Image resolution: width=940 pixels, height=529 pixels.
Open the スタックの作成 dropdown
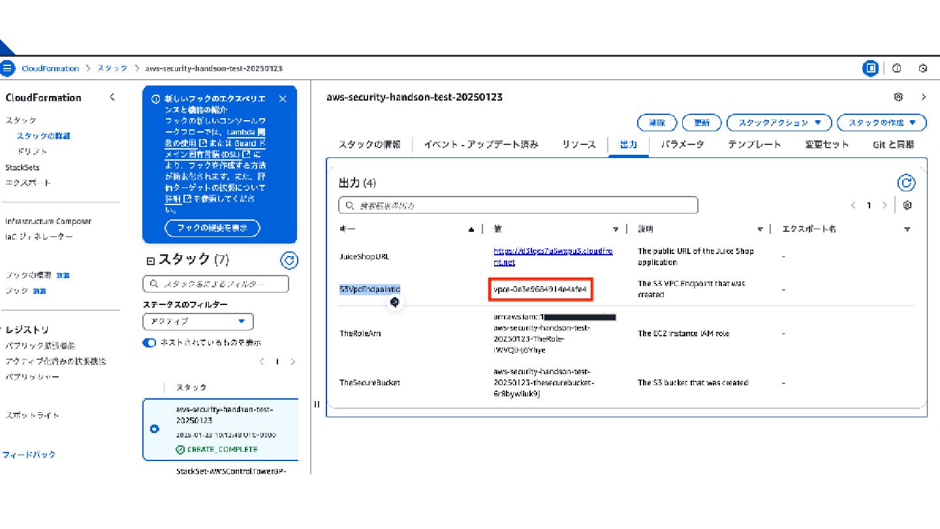pyautogui.click(x=882, y=123)
